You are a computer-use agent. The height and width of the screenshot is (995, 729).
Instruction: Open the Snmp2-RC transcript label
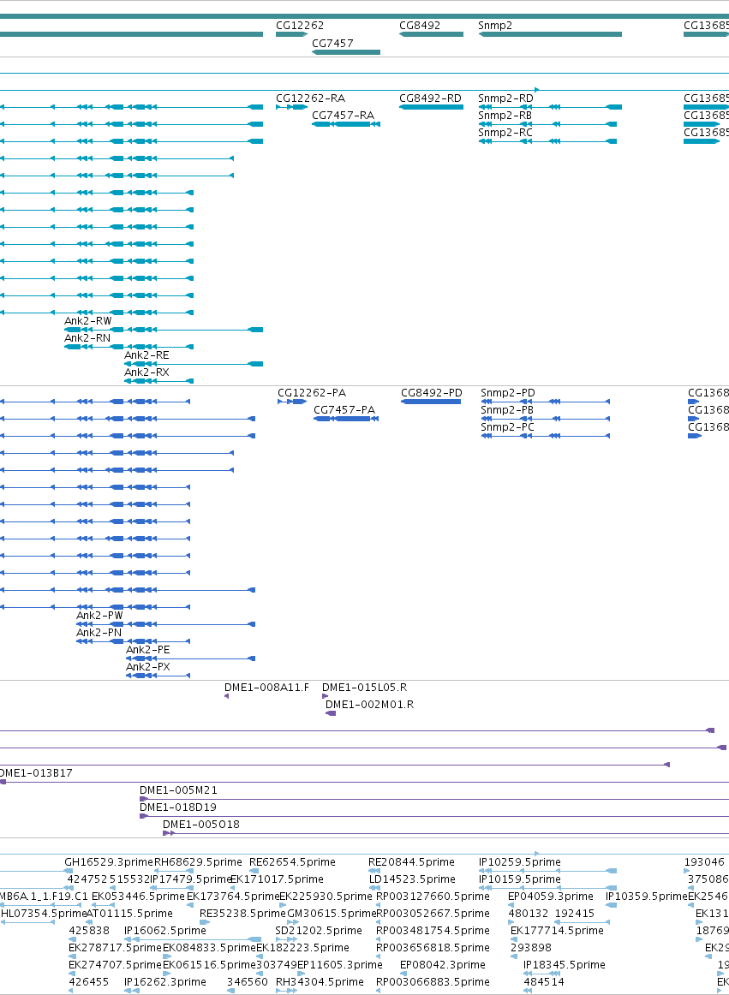(x=505, y=133)
